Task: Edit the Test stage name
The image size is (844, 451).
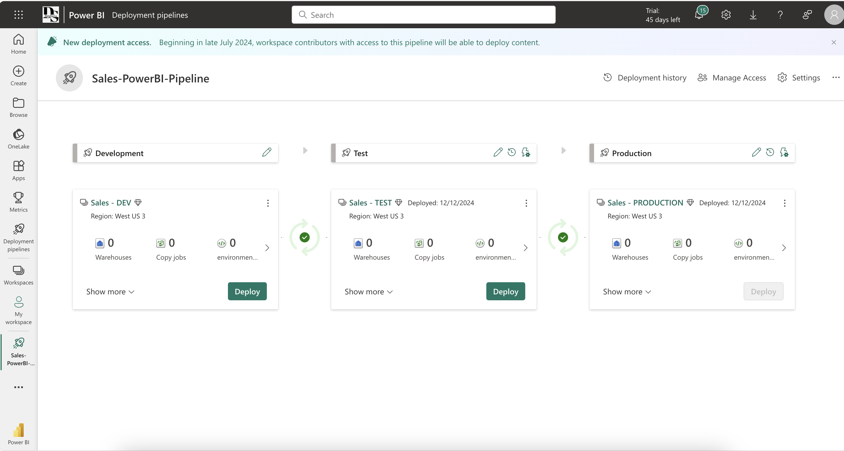Action: click(498, 152)
